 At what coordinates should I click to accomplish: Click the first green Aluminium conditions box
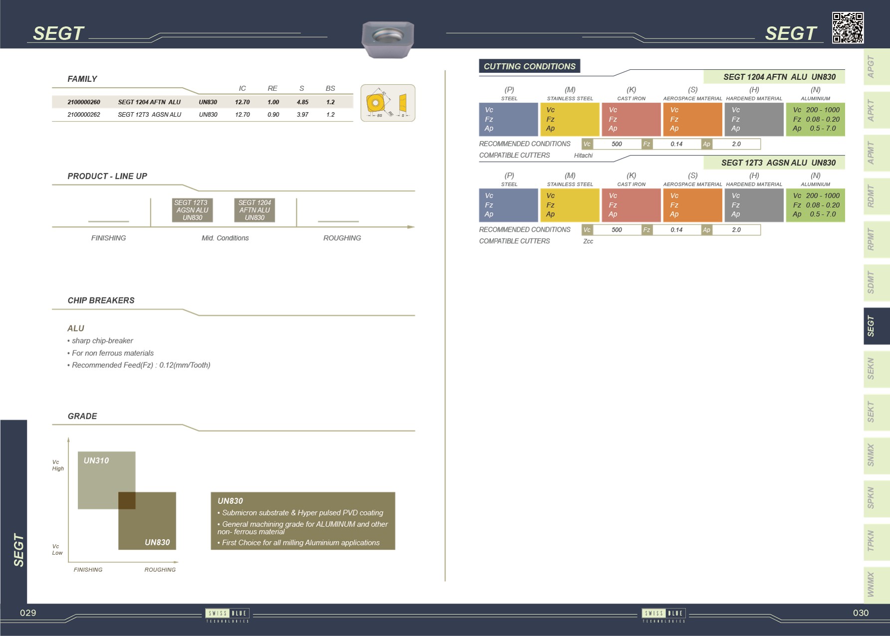click(x=815, y=120)
